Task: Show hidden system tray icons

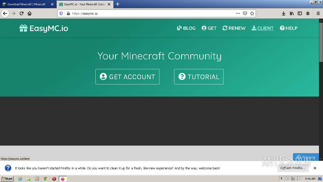Action: (x=281, y=178)
